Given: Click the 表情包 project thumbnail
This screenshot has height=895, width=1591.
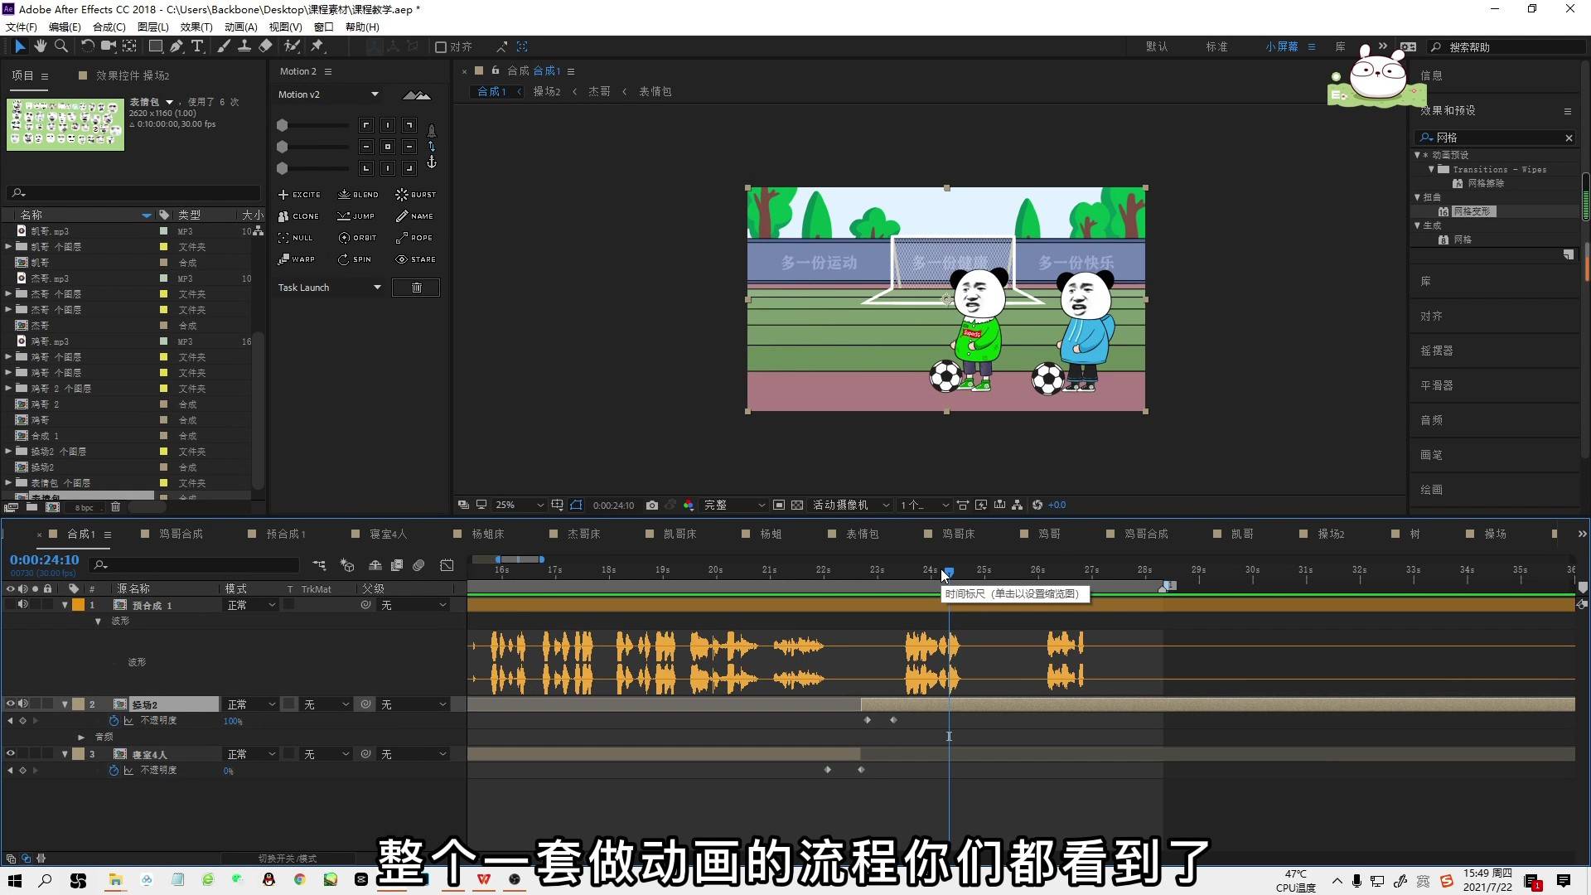Looking at the screenshot, I should pos(65,125).
